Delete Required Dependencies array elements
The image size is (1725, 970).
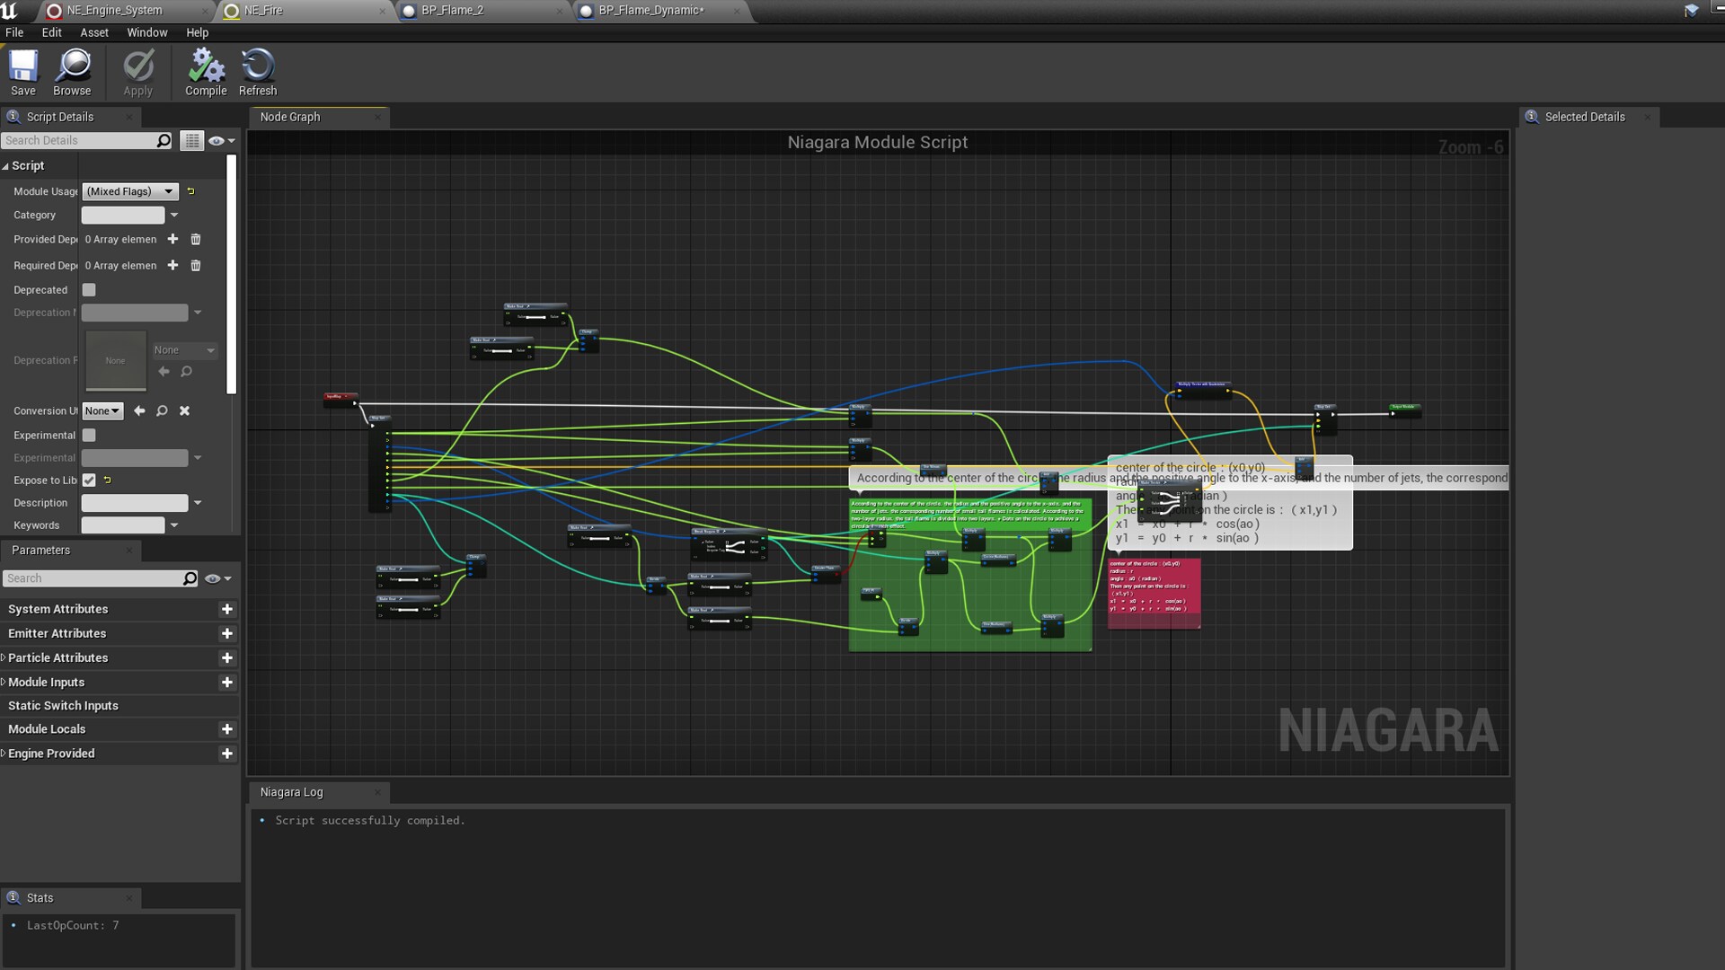click(x=196, y=266)
